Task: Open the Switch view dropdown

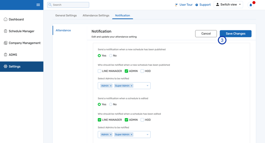Action: tap(228, 5)
